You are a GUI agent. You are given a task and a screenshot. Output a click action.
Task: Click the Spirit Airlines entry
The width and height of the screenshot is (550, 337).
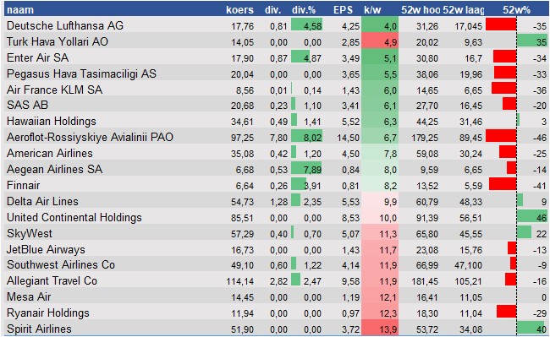[39, 329]
